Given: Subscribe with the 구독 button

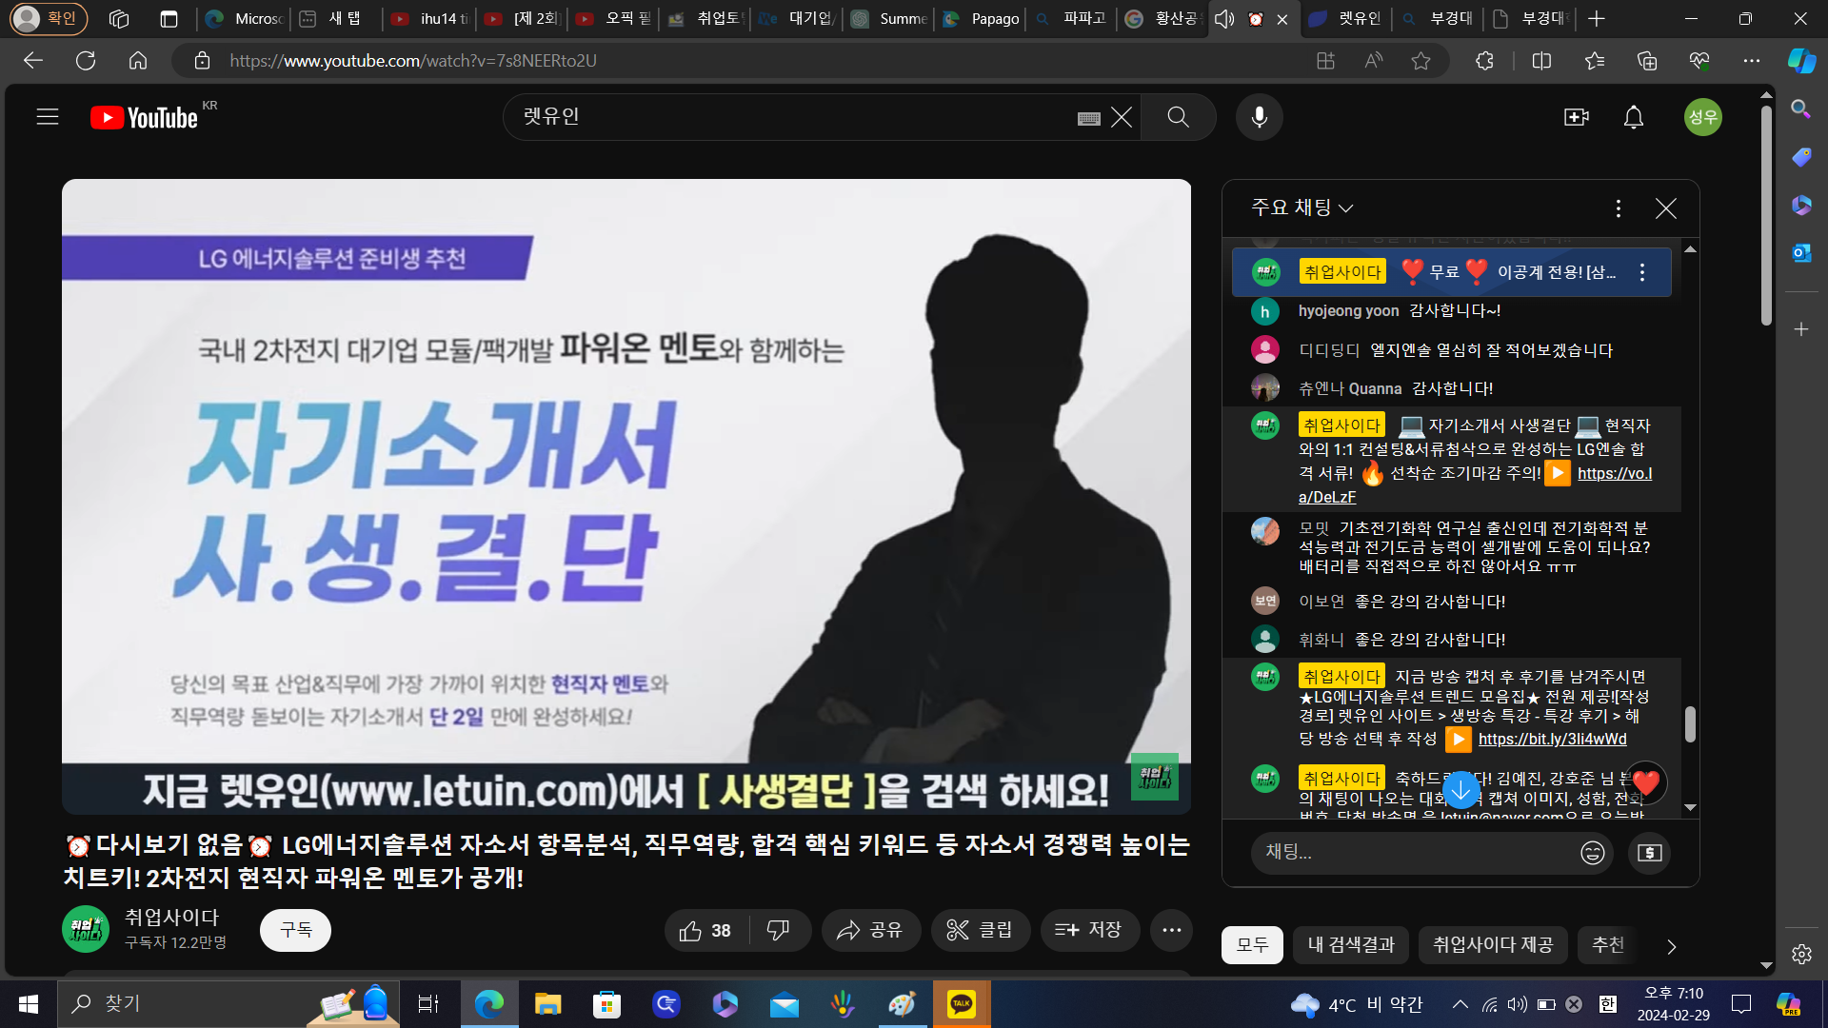Looking at the screenshot, I should point(295,930).
